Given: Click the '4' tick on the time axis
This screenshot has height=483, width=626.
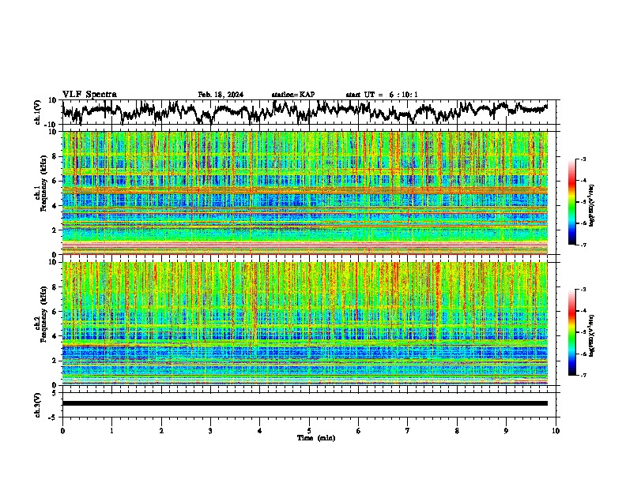Looking at the screenshot, I should click(259, 431).
